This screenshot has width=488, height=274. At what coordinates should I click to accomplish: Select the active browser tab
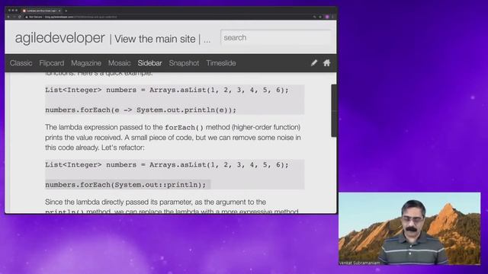point(41,11)
